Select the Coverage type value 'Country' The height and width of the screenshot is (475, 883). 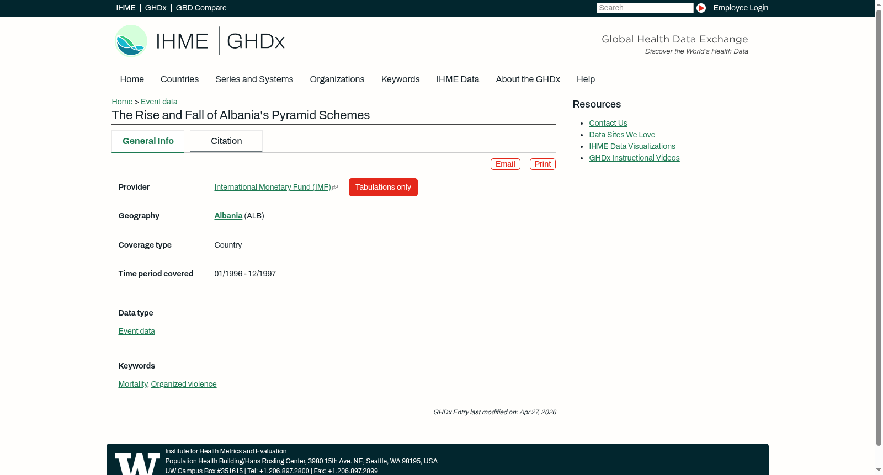pyautogui.click(x=228, y=245)
